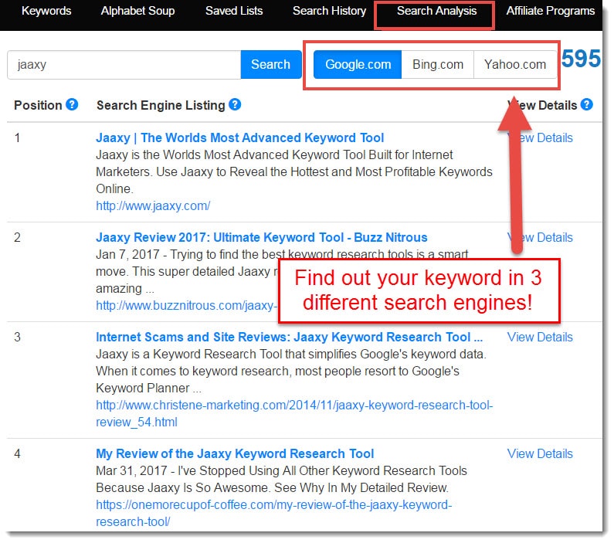View details for position 3 result
The height and width of the screenshot is (543, 614).
(540, 338)
